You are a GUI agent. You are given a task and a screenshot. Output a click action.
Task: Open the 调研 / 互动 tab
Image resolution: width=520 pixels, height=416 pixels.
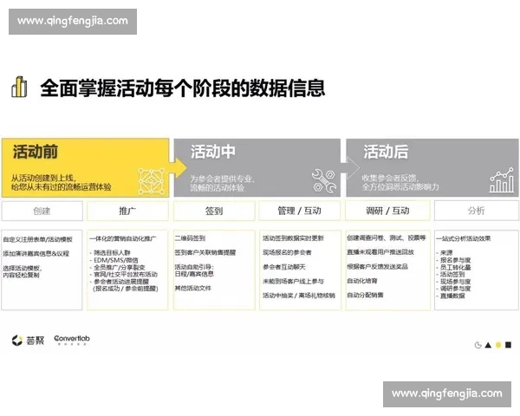pyautogui.click(x=387, y=211)
